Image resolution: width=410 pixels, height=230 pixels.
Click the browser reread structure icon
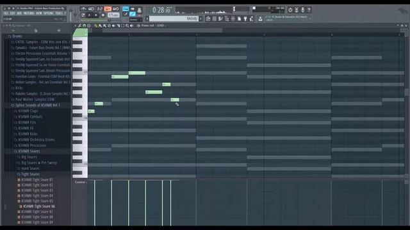tap(10, 26)
